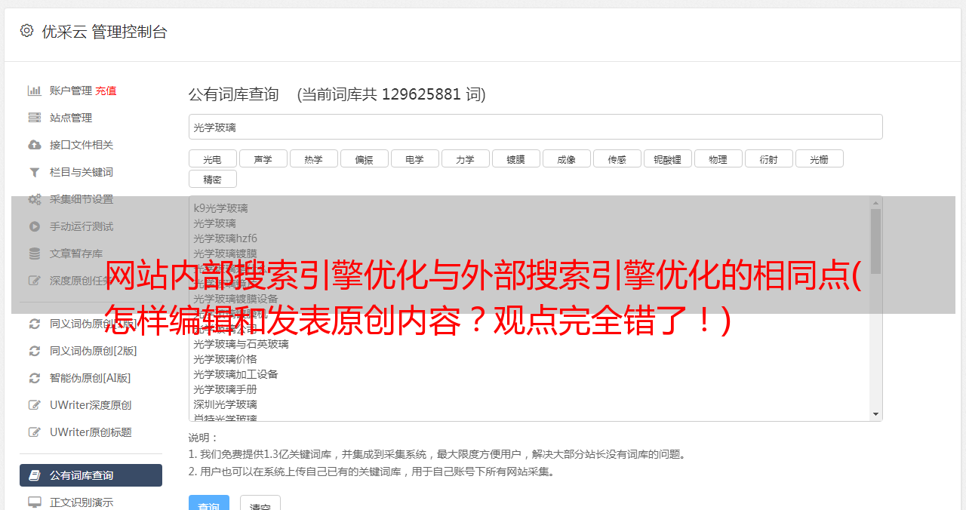Click the gear icon beside 优采云 title

point(26,31)
